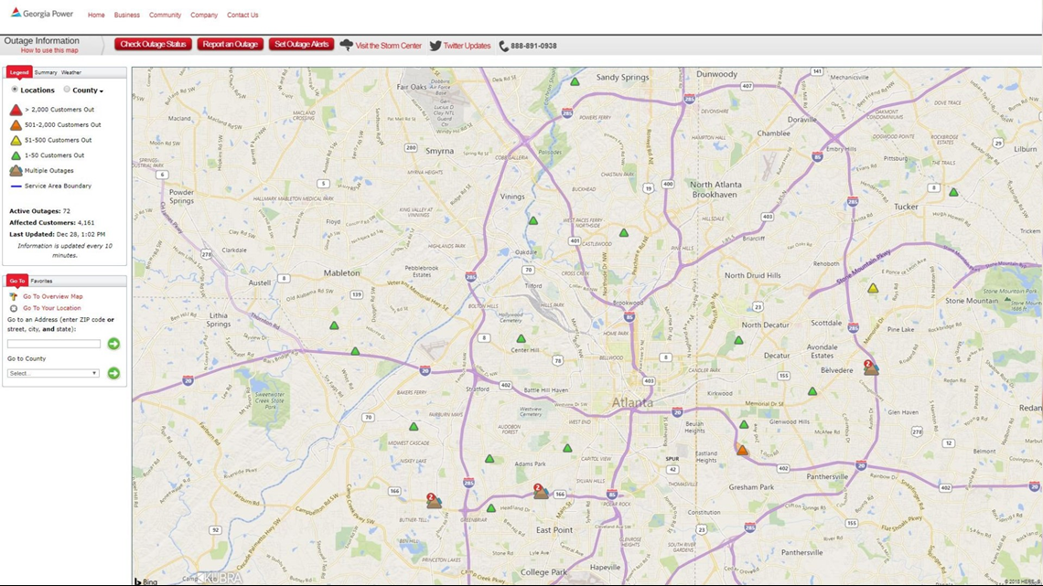The height and width of the screenshot is (586, 1043).
Task: Click the green outage marker near Castlewood
Action: coord(623,233)
